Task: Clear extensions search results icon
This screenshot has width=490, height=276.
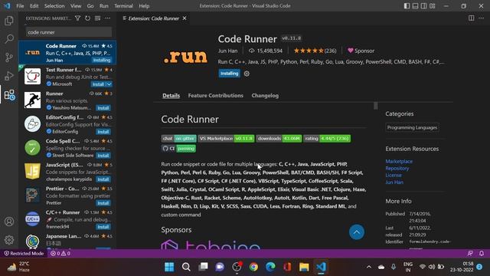Action: click(x=97, y=18)
